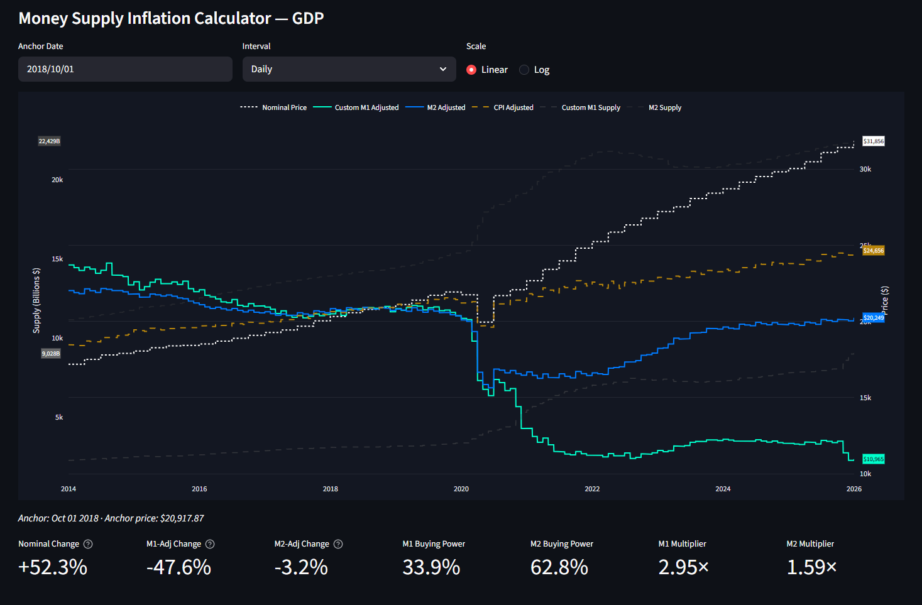Open the Interval dropdown showing Daily
The height and width of the screenshot is (605, 922).
[349, 69]
